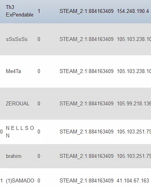Click the sSsSsSs player name

pos(17,39)
